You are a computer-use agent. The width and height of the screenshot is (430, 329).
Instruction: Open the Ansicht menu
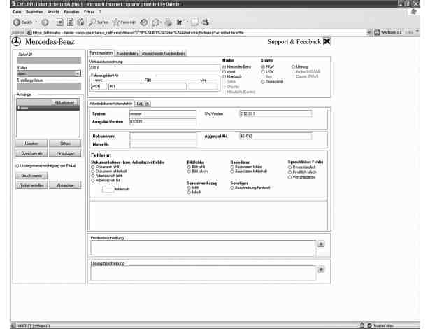53,12
